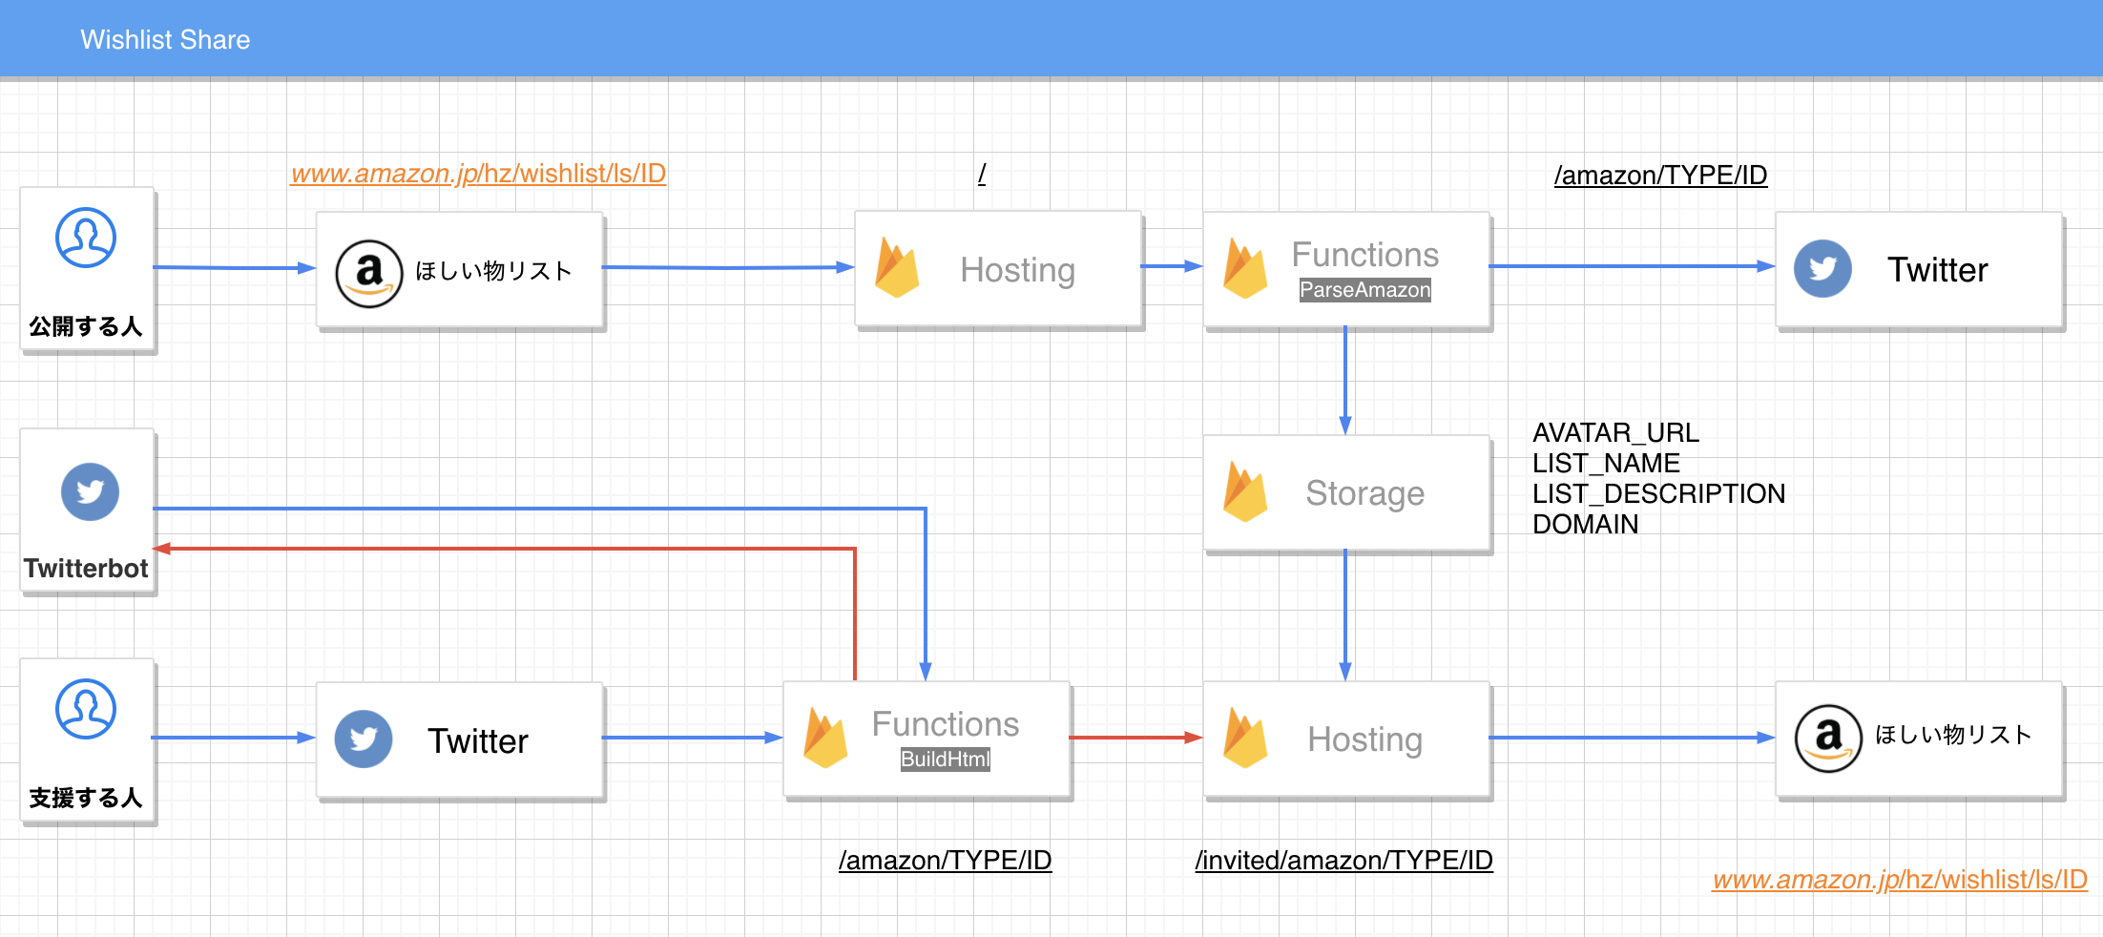Select the Storage label text
Viewport: 2103px width, 937px height.
[1365, 493]
